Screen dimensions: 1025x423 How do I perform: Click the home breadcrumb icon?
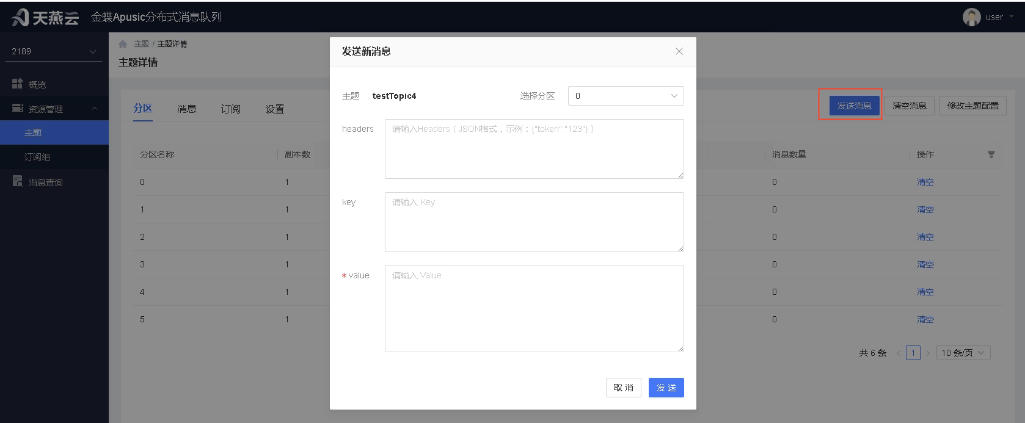point(123,44)
